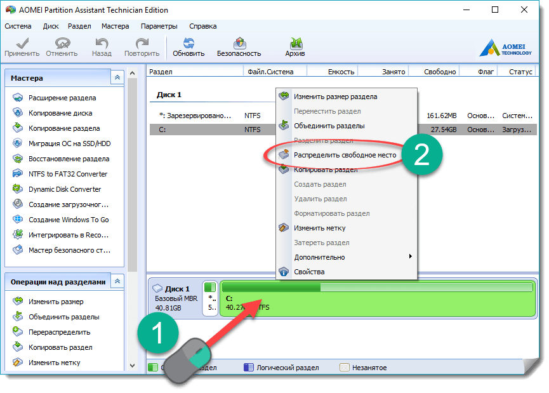
Task: Open the Параметры menu
Action: point(159,26)
